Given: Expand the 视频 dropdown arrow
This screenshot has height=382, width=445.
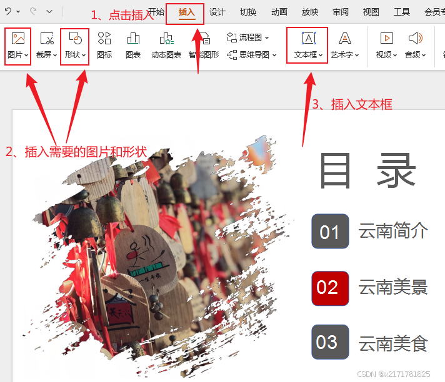Looking at the screenshot, I should [x=395, y=56].
